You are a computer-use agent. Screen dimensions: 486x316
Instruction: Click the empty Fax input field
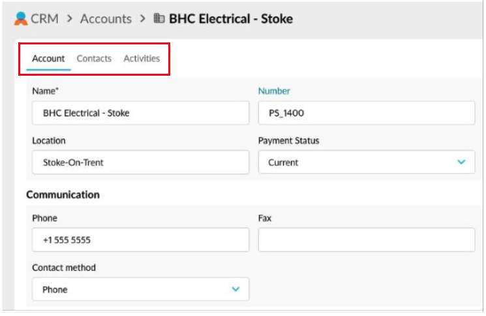coord(366,240)
